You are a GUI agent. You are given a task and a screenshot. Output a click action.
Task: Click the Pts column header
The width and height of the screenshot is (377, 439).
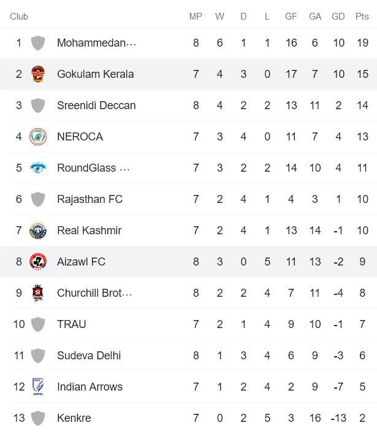(362, 17)
